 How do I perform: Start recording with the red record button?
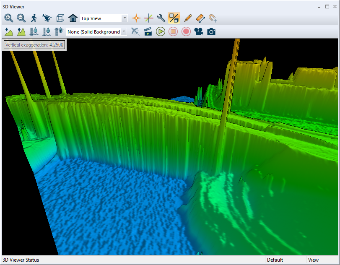[186, 32]
